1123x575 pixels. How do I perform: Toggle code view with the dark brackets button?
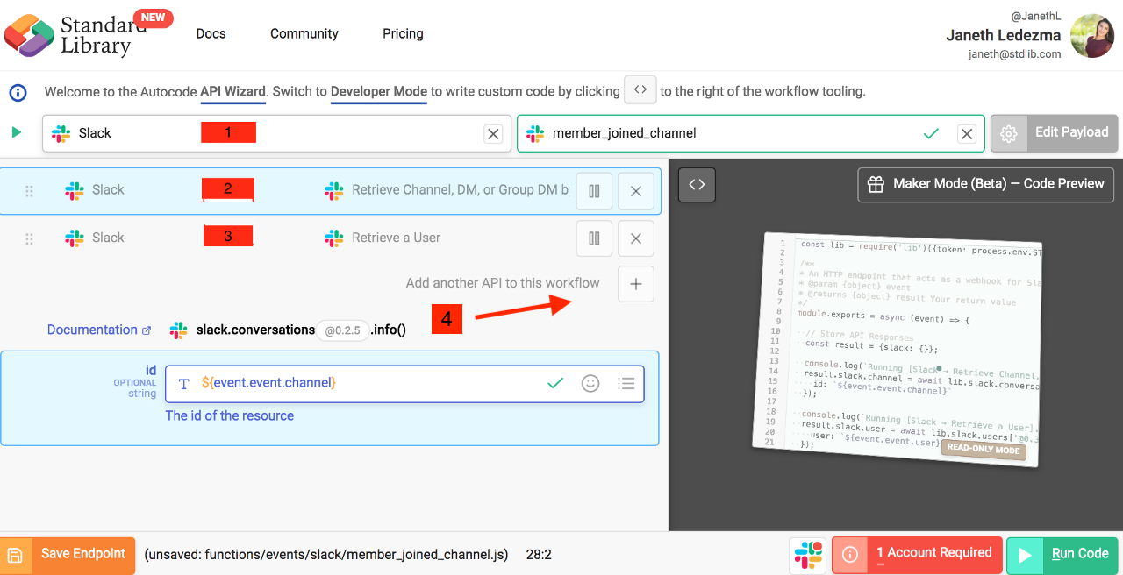pos(697,185)
